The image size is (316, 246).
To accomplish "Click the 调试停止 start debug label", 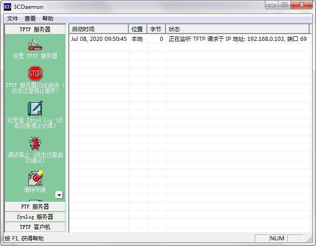I will point(35,158).
